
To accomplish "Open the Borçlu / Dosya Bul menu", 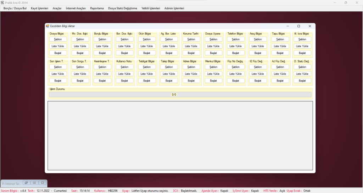I will pyautogui.click(x=15, y=8).
